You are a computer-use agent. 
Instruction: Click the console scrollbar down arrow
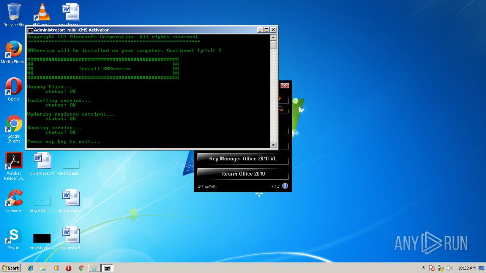tap(273, 145)
